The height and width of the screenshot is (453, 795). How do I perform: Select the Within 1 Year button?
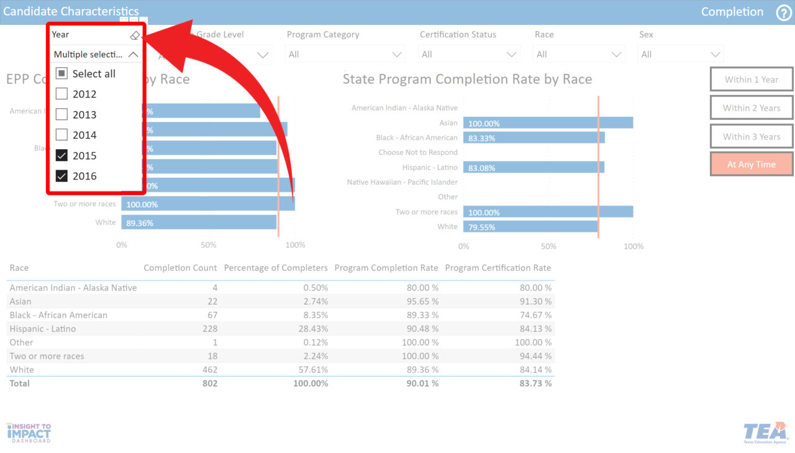point(751,80)
